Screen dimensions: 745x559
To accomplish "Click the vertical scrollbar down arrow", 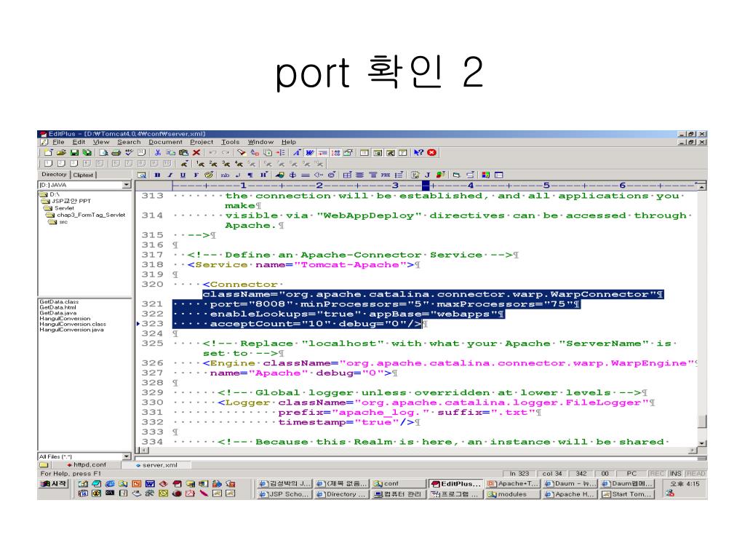I will pyautogui.click(x=702, y=443).
